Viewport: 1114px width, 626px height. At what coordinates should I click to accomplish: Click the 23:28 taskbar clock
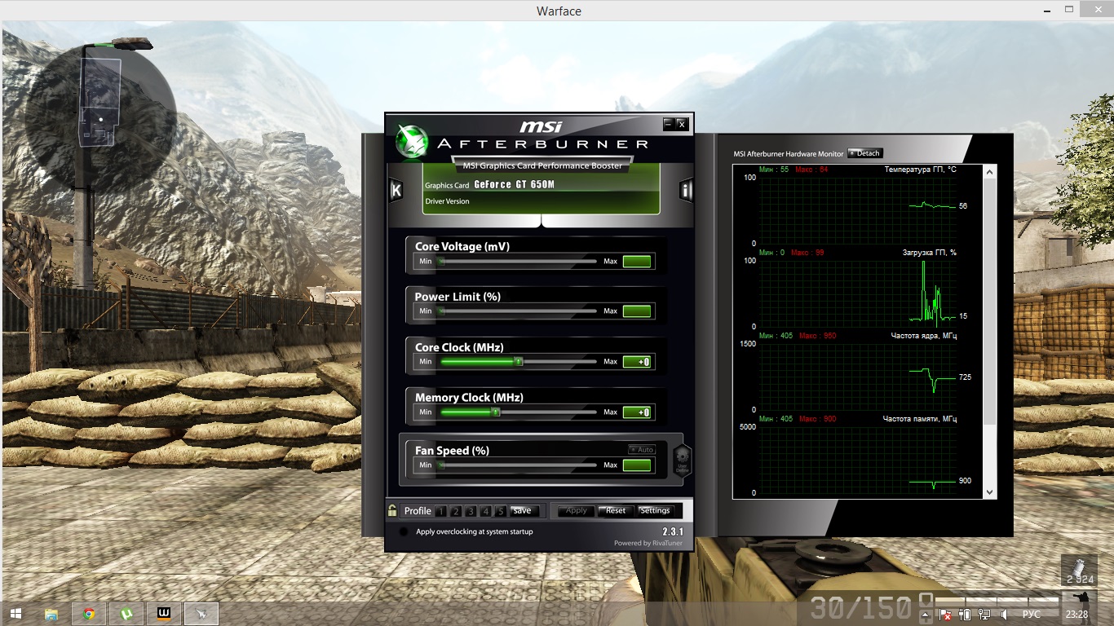pyautogui.click(x=1077, y=615)
